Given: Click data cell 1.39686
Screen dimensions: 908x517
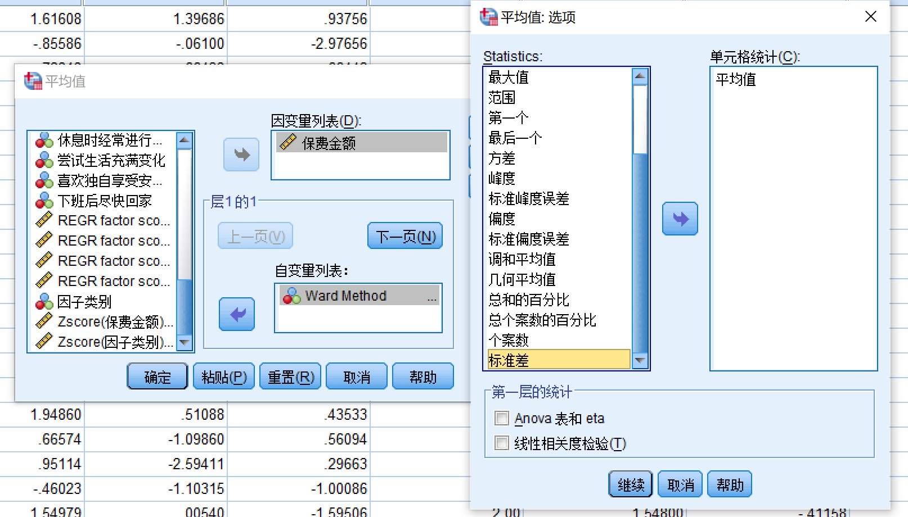Looking at the screenshot, I should [155, 19].
